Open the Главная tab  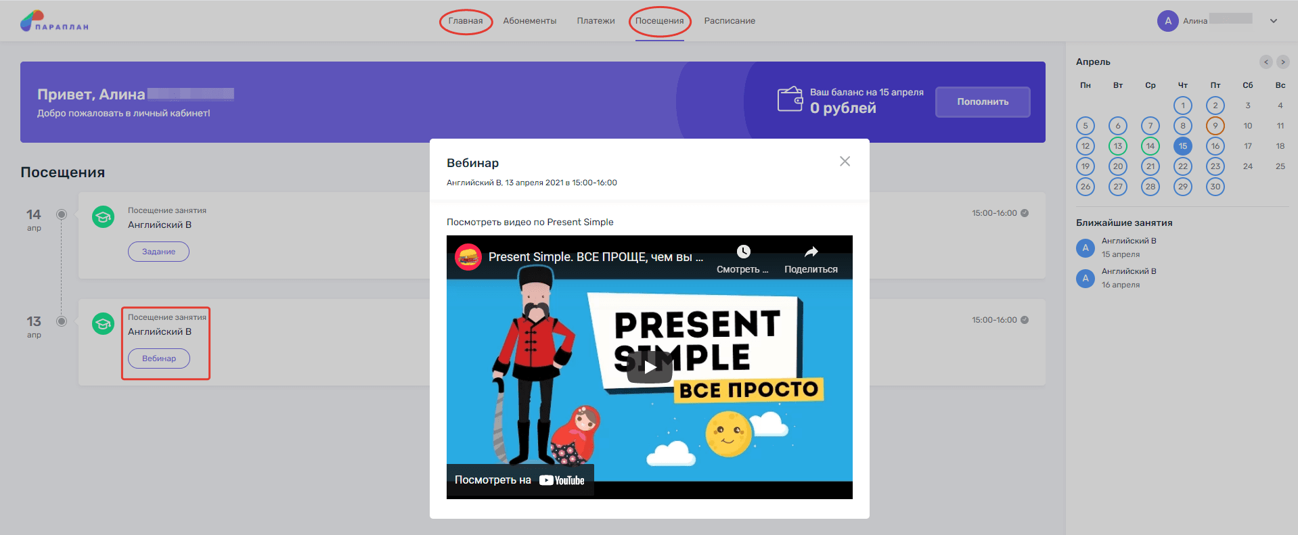(x=466, y=21)
